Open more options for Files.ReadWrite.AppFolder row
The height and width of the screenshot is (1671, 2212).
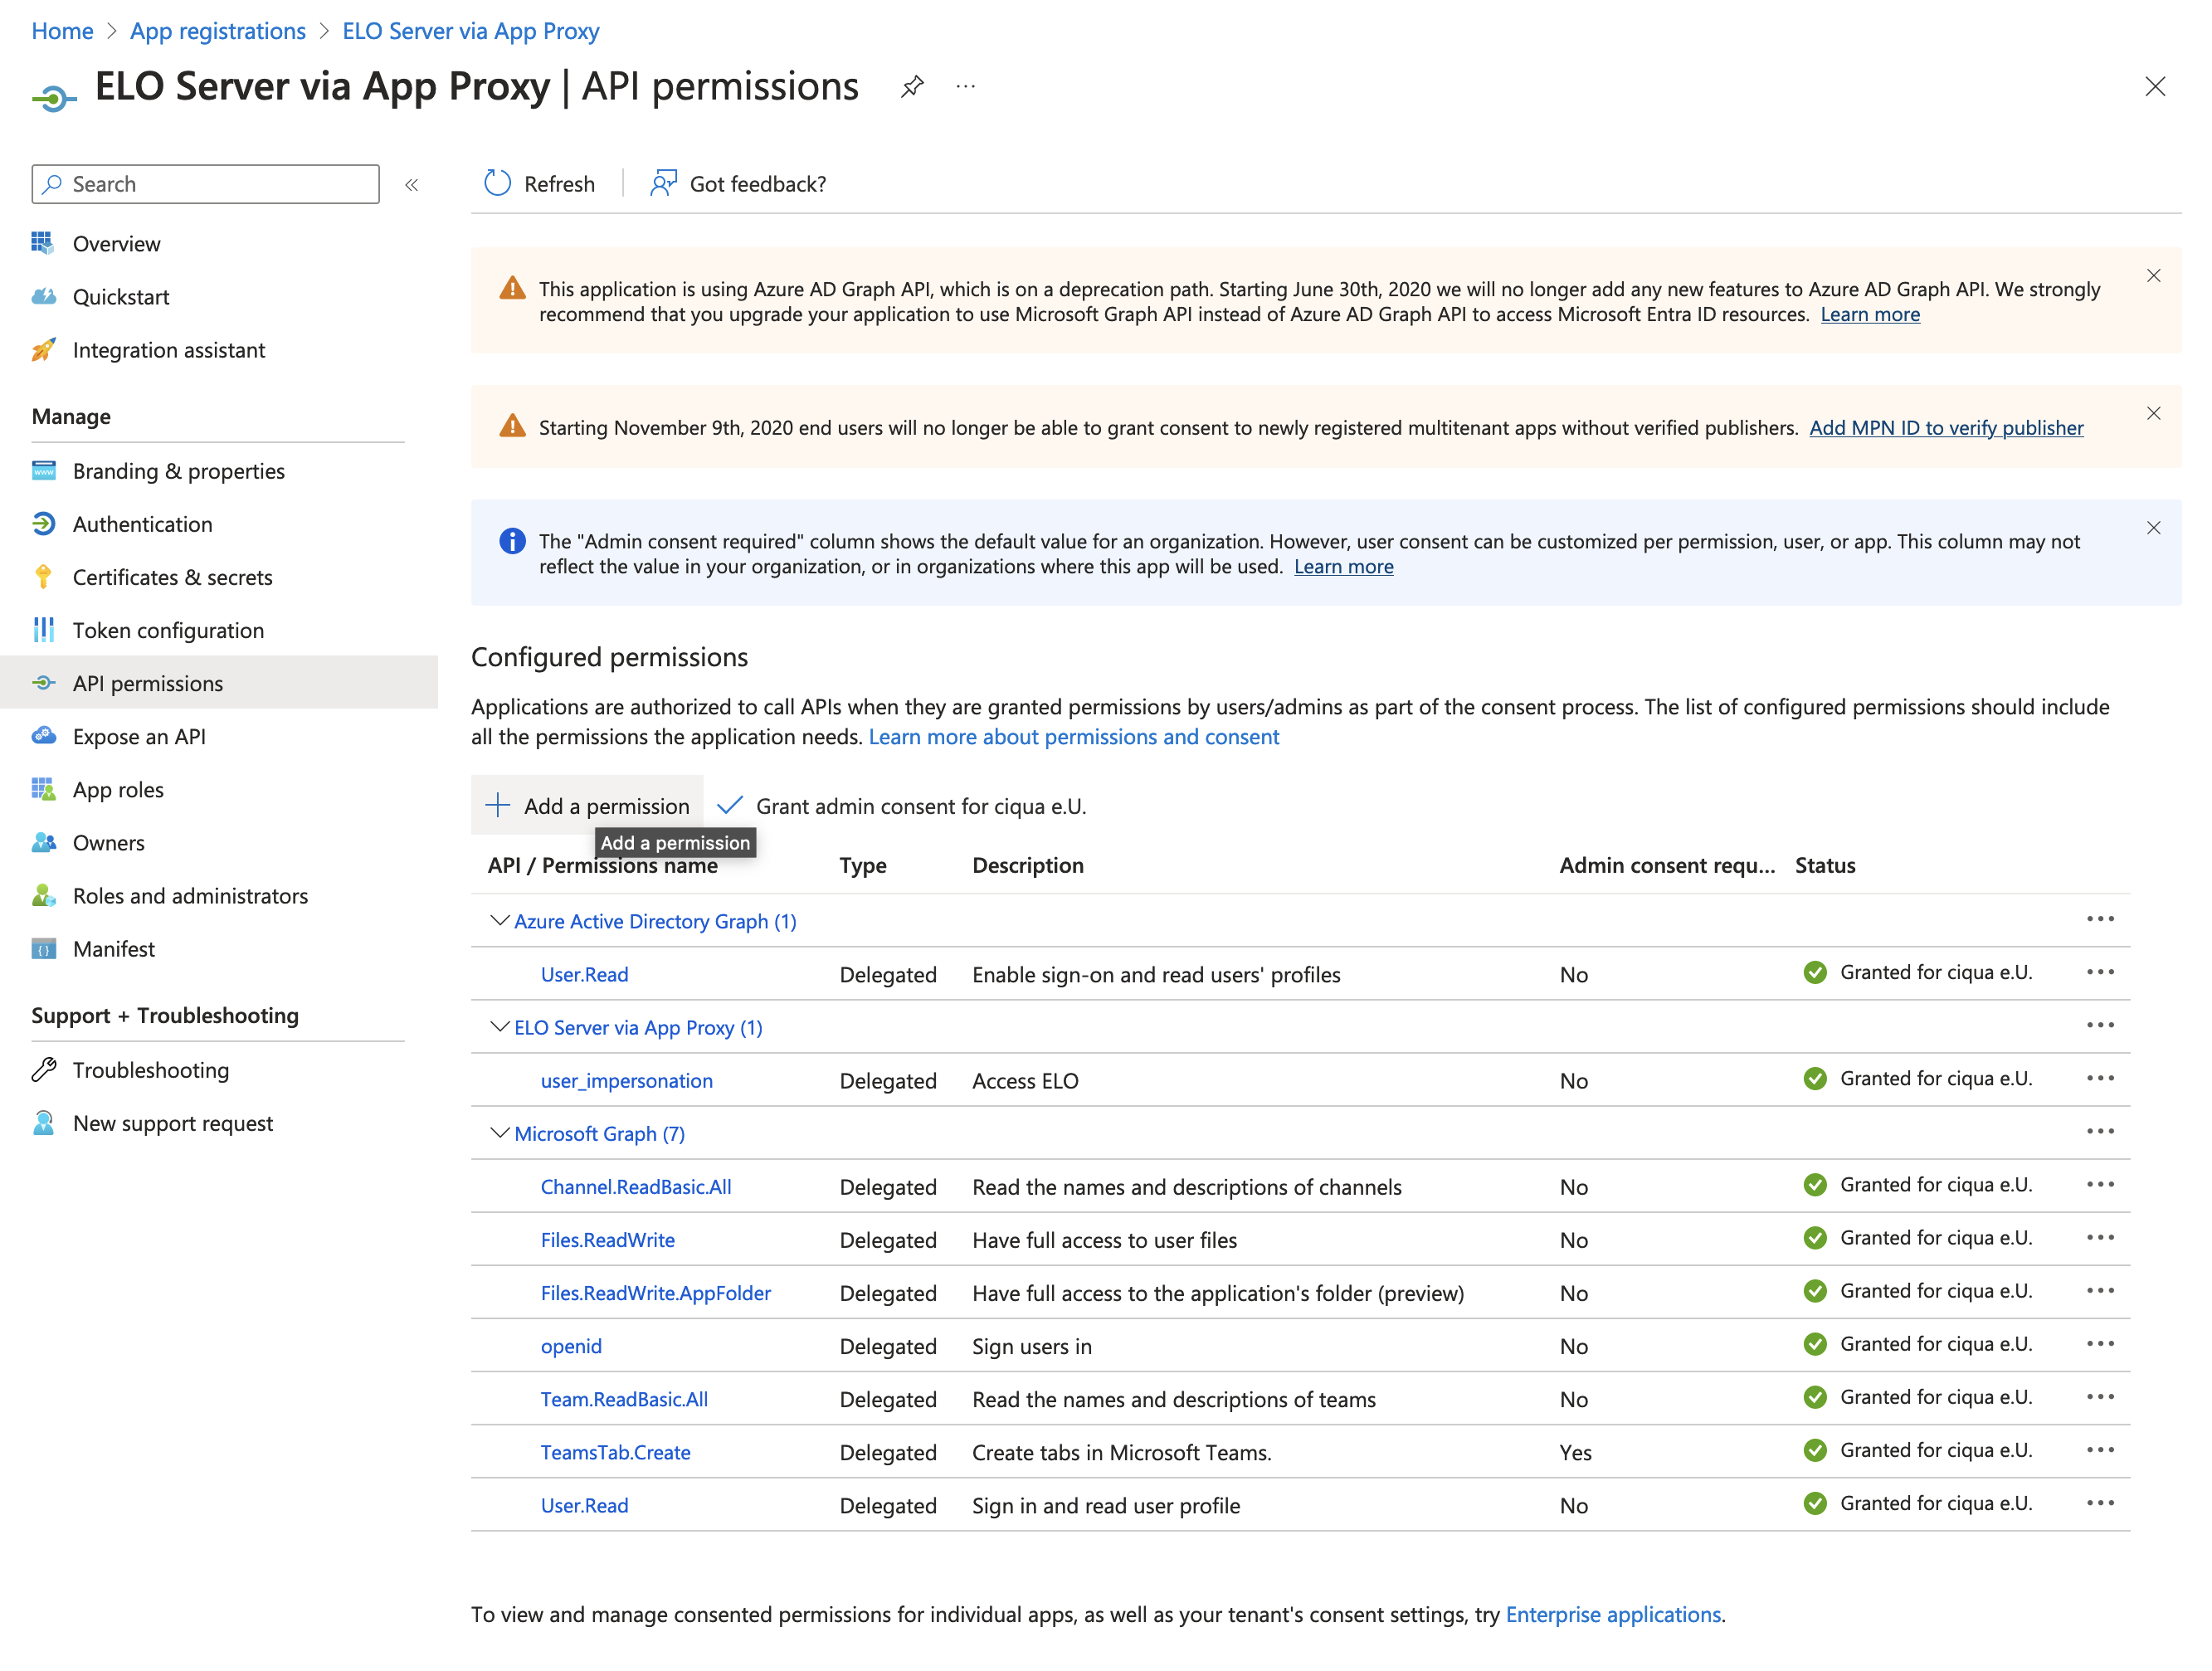(2100, 1290)
